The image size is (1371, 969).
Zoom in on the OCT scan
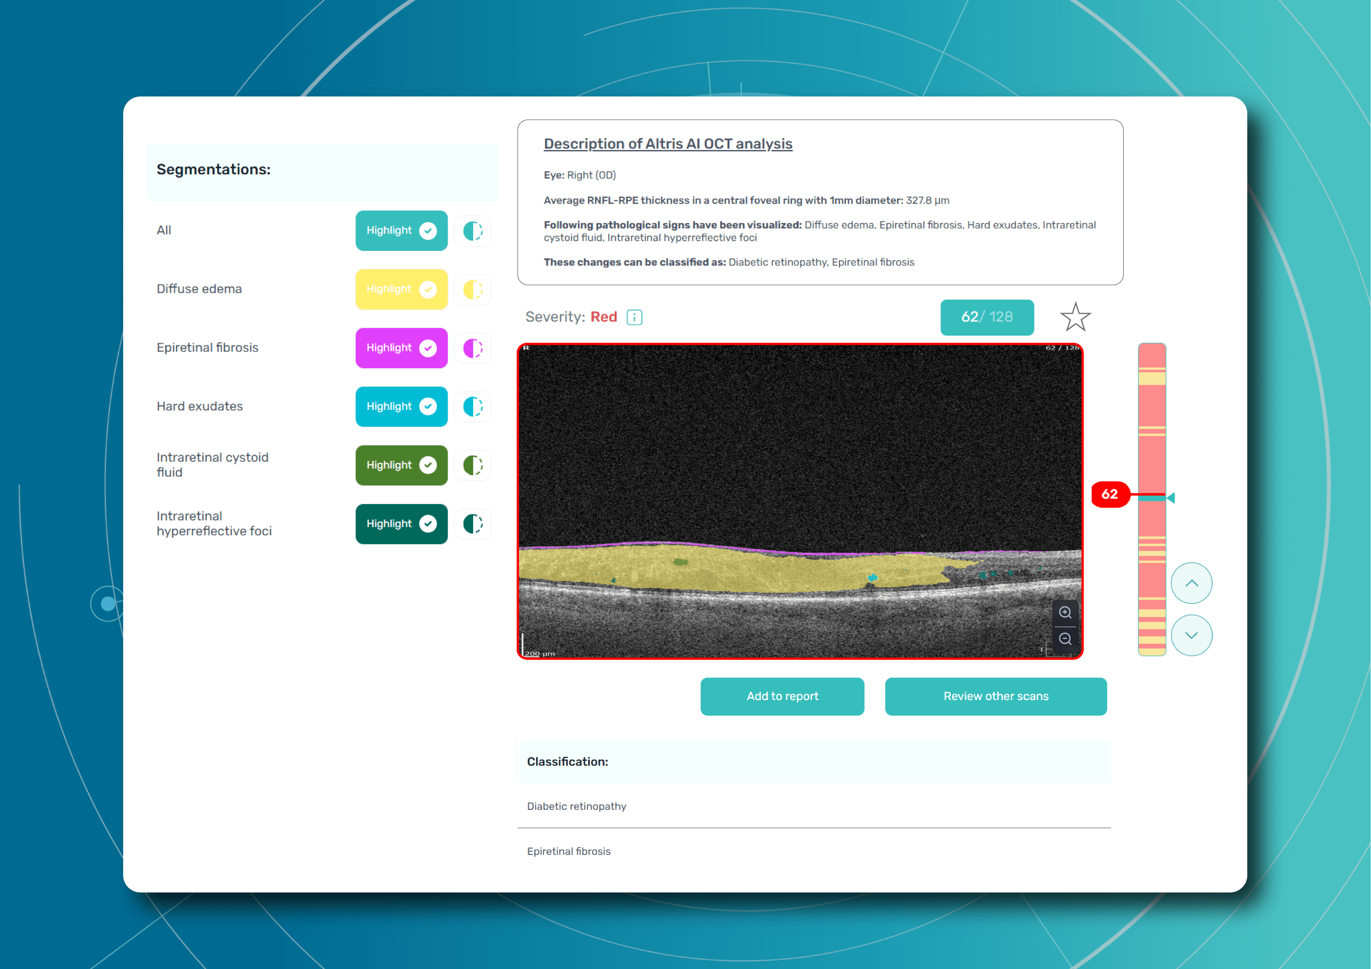coord(1065,612)
